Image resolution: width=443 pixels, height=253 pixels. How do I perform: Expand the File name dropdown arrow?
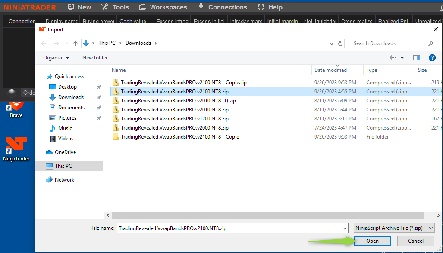tap(344, 228)
